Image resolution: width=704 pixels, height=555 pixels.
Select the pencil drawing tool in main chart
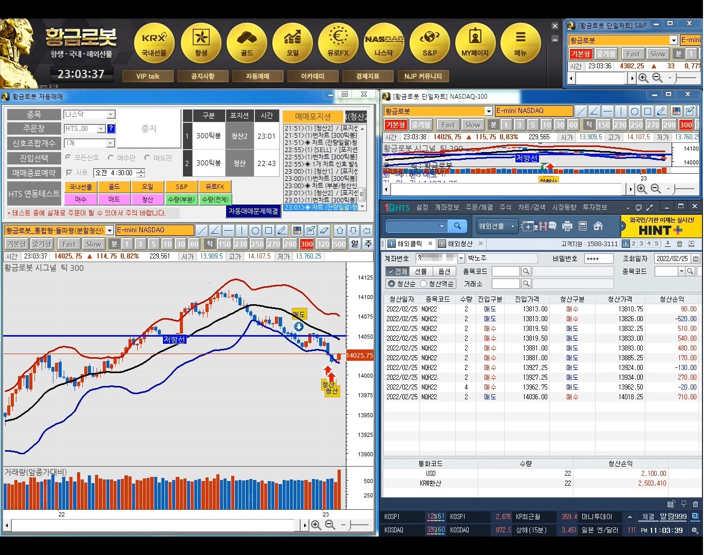click(282, 230)
